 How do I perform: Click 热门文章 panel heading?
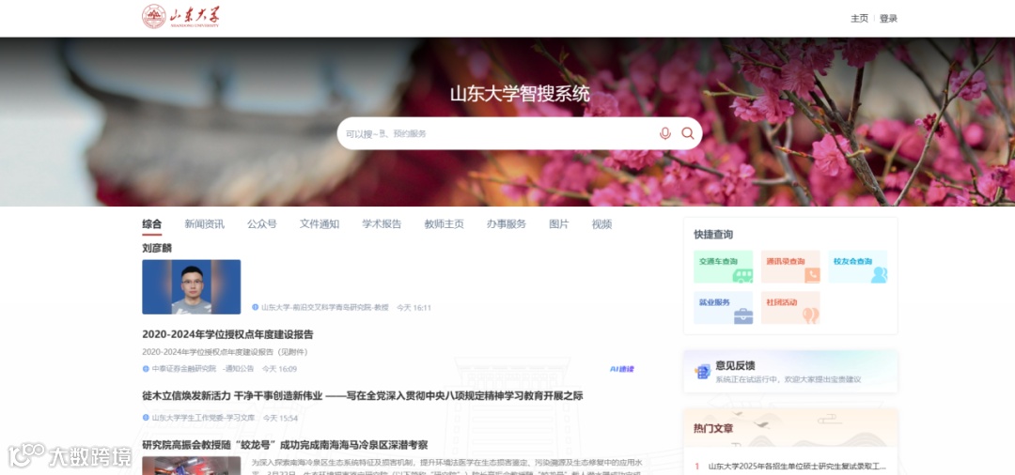(713, 428)
